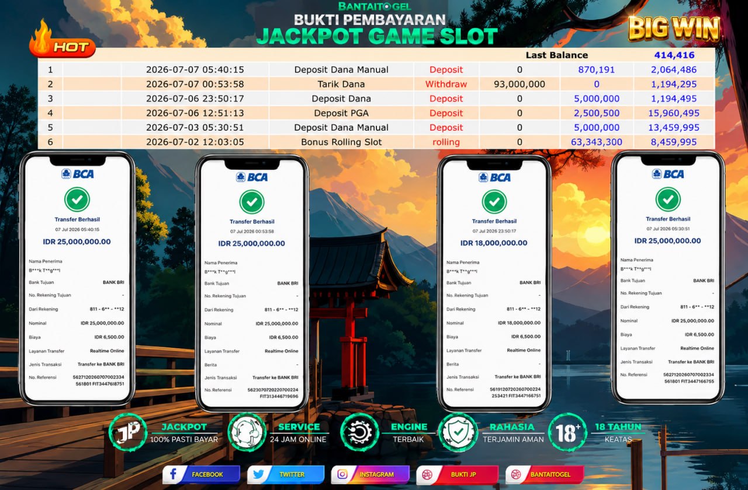The width and height of the screenshot is (748, 490).
Task: Click the 2,500,500 amount cell
Action: point(597,113)
